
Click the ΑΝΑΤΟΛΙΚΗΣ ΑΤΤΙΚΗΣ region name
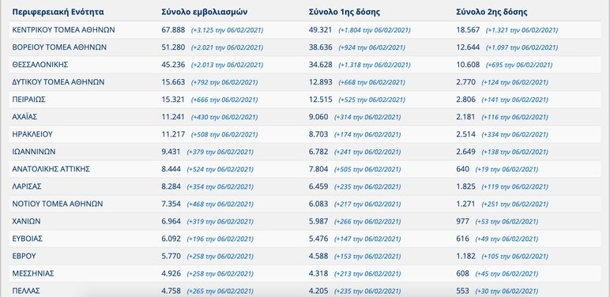pos(51,169)
